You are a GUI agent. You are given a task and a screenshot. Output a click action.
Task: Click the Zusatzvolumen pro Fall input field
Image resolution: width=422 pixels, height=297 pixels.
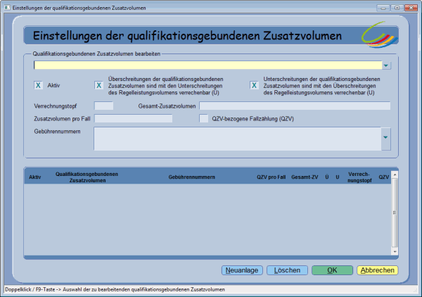pyautogui.click(x=133, y=118)
